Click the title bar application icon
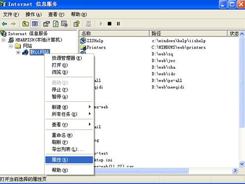This screenshot has width=245, height=184. click(x=3, y=4)
